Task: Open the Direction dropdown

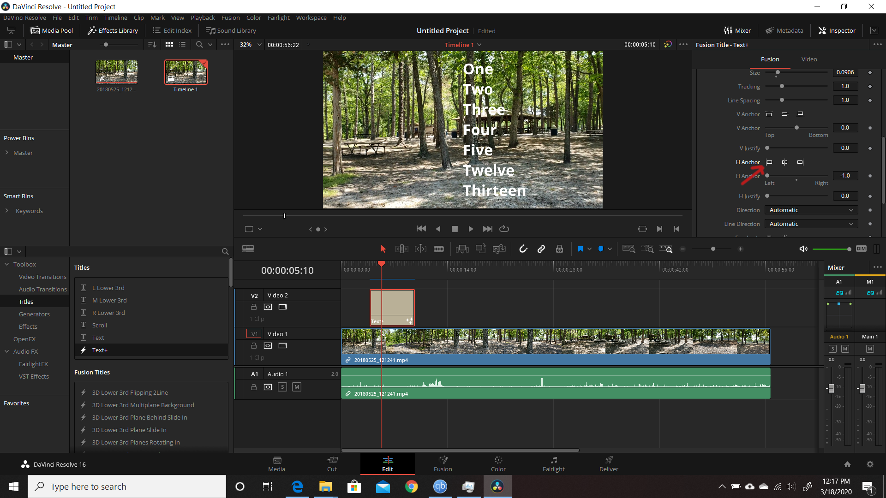Action: [811, 210]
